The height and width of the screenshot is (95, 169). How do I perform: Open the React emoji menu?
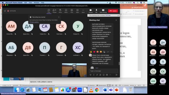point(66,11)
